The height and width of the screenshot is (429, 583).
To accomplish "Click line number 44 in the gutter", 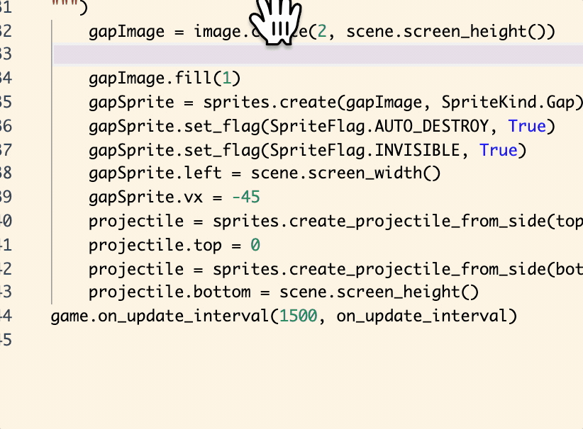I will tap(7, 316).
